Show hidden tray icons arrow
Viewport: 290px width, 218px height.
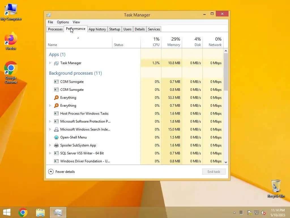pos(234,213)
